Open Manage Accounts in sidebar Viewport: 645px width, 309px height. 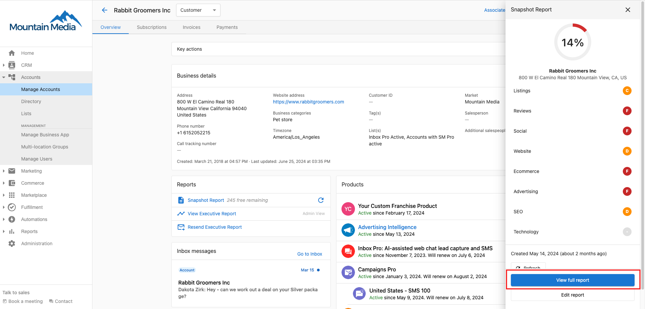46,89
